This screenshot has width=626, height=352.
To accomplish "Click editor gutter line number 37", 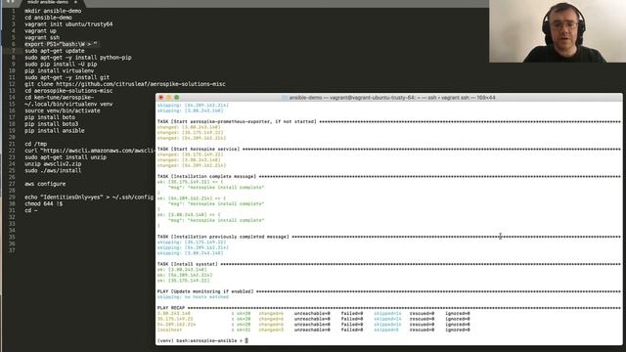I will tap(12, 250).
